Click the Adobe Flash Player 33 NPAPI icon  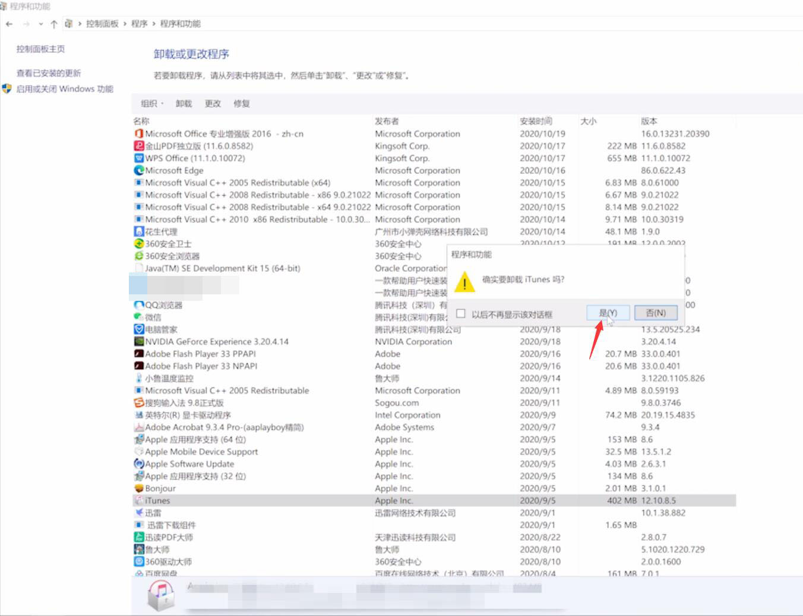139,366
